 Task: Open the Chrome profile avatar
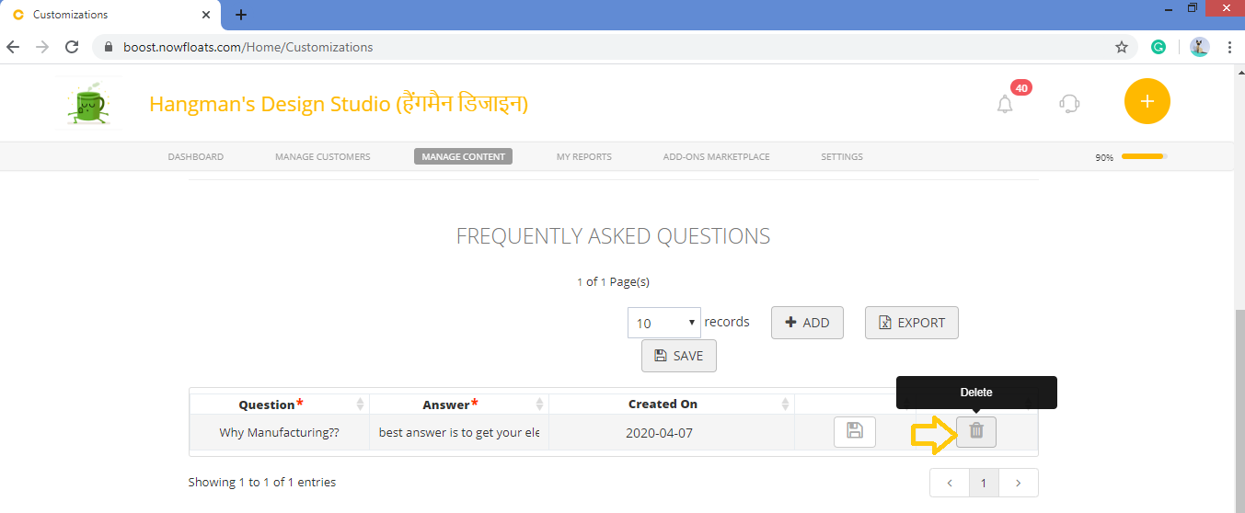pos(1199,47)
